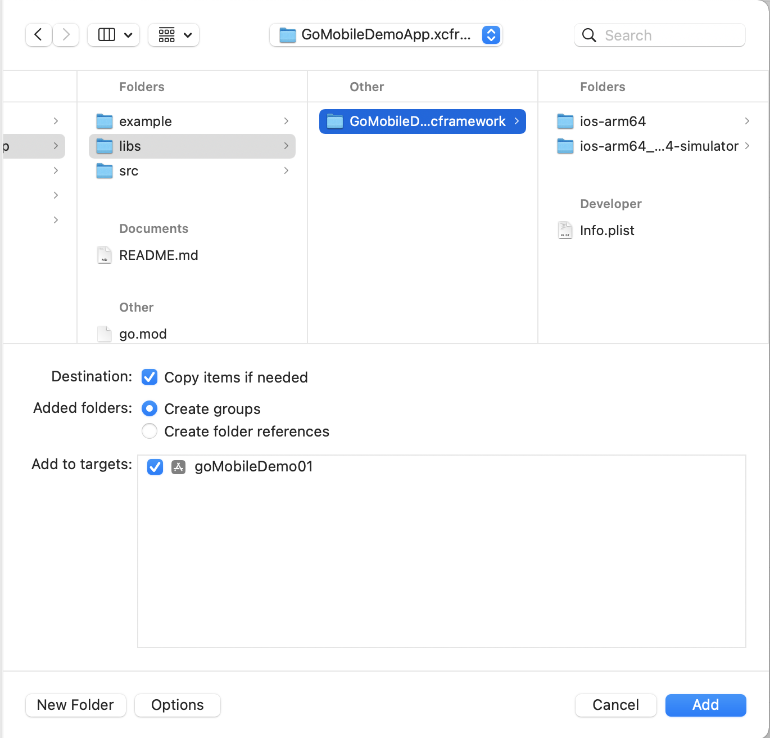Click the search magnifying glass icon

589,35
